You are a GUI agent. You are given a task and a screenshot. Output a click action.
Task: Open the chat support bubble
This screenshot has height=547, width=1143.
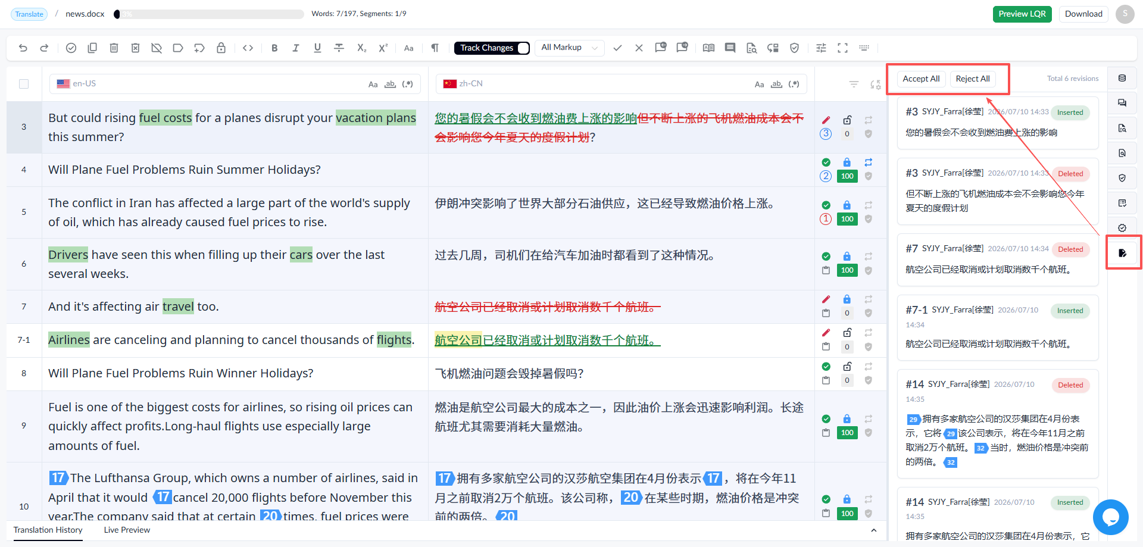[x=1110, y=517]
